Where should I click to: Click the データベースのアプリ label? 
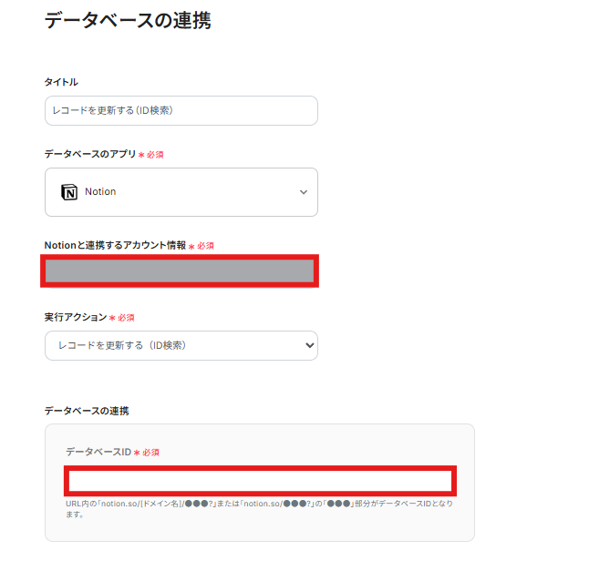90,154
